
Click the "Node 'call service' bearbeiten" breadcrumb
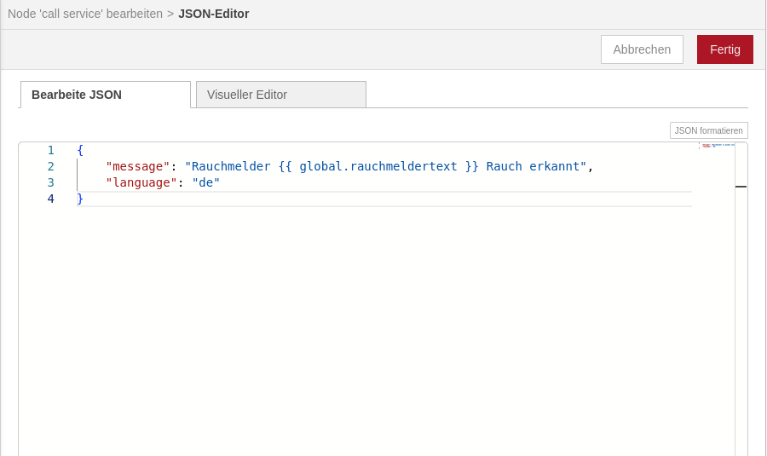tap(85, 14)
